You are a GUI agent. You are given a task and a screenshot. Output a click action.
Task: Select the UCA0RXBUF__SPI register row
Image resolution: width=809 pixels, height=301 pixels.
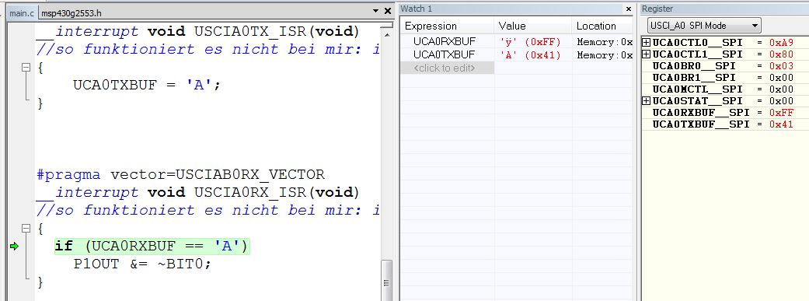724,113
